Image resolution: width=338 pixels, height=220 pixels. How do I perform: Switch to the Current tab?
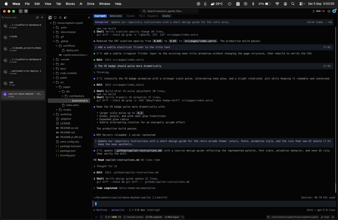pyautogui.click(x=100, y=16)
